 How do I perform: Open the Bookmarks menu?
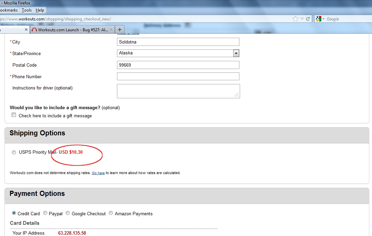9,10
